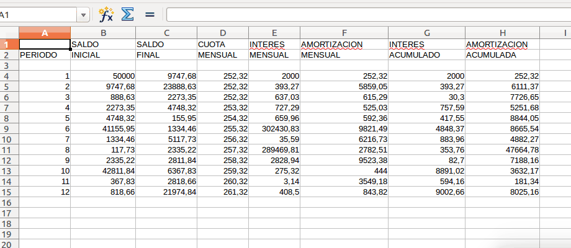The width and height of the screenshot is (571, 248).
Task: Select cell containing 9523,38
Action: pyautogui.click(x=344, y=161)
